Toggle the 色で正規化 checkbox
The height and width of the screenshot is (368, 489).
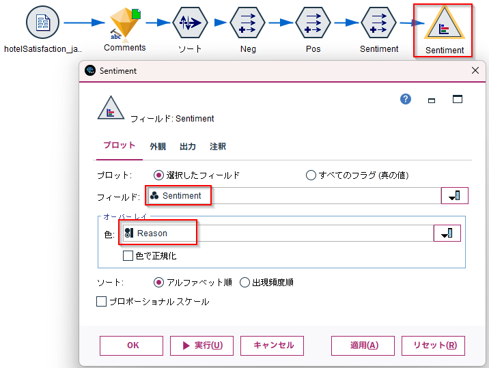[128, 256]
